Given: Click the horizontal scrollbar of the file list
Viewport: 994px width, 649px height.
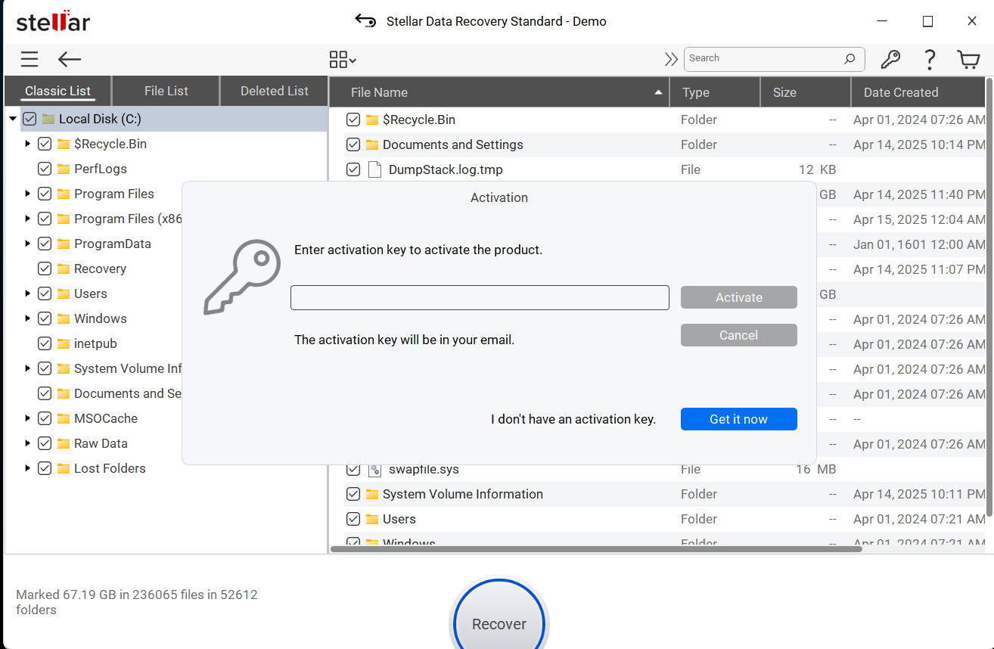Looking at the screenshot, I should pyautogui.click(x=596, y=549).
